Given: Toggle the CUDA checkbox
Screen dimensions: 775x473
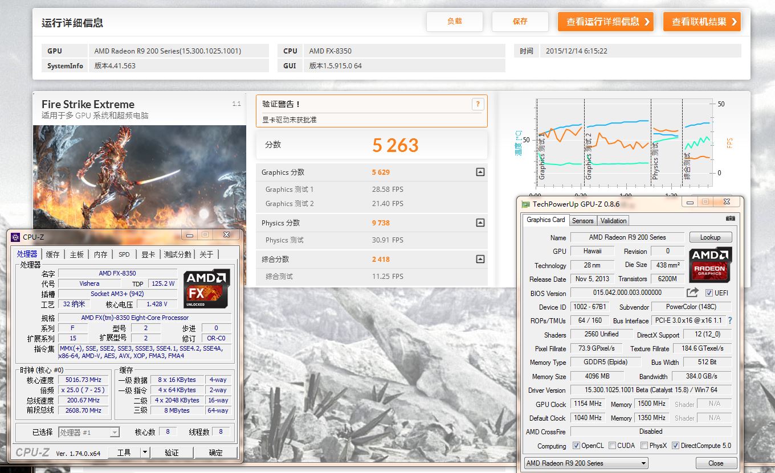Looking at the screenshot, I should point(612,446).
